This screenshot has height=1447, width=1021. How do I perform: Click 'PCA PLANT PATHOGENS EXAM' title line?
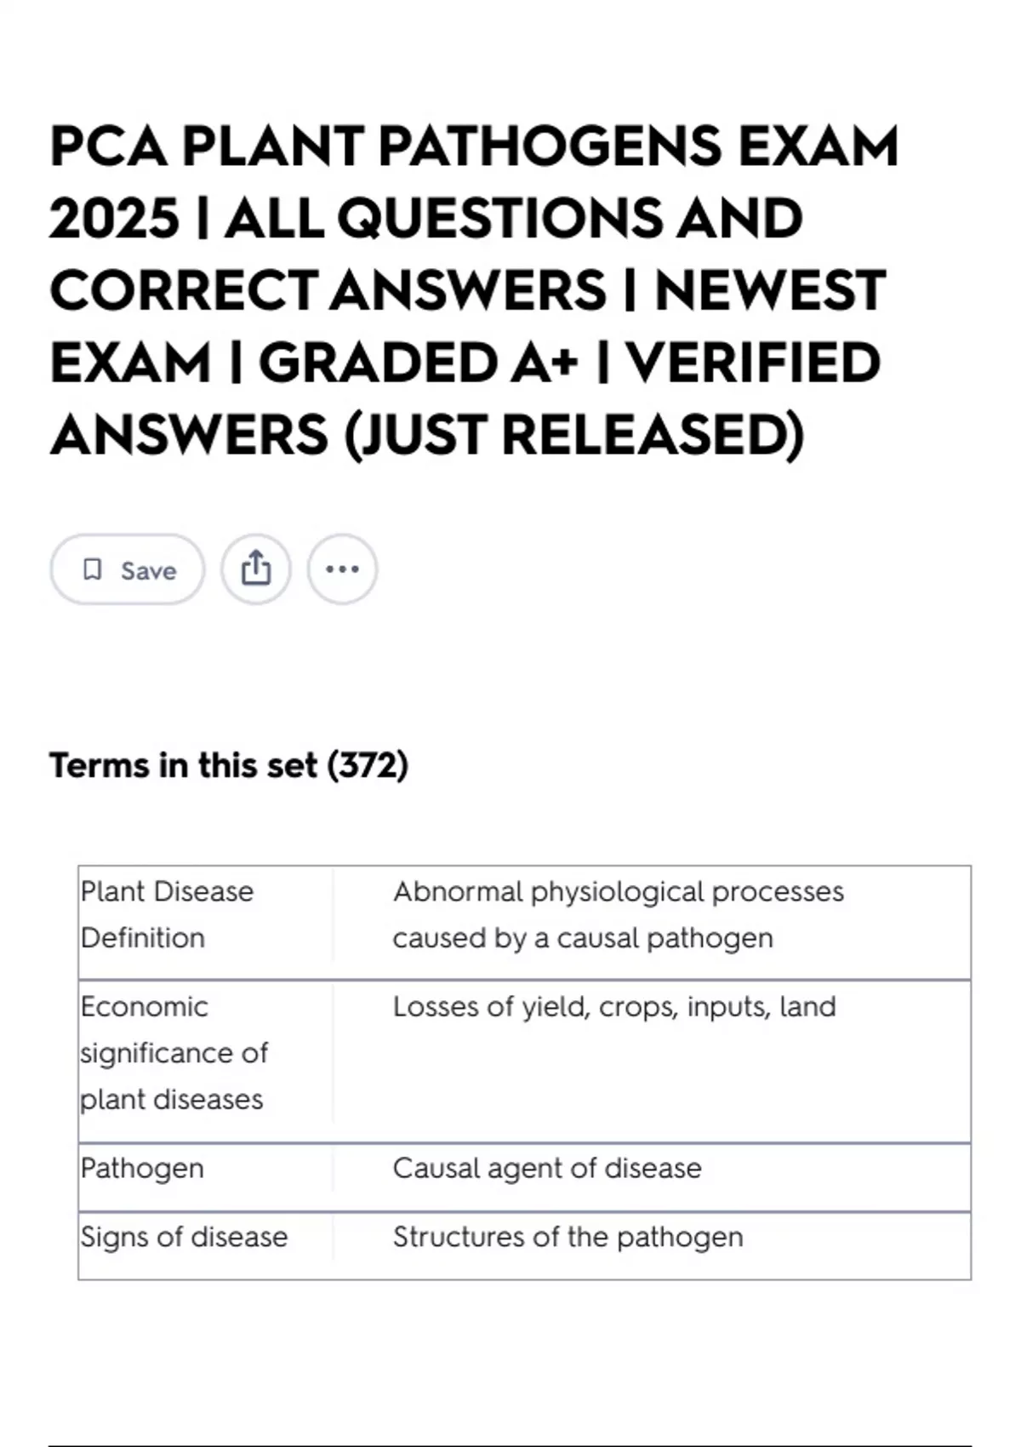tap(474, 146)
